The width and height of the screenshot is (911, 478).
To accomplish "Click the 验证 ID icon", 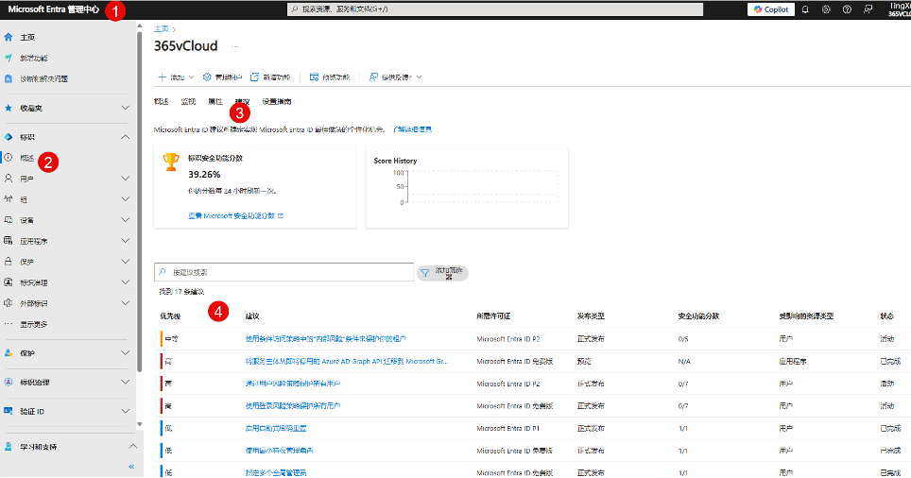I will 9,411.
